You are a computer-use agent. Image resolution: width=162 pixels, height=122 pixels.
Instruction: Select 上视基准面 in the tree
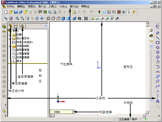click(x=23, y=54)
